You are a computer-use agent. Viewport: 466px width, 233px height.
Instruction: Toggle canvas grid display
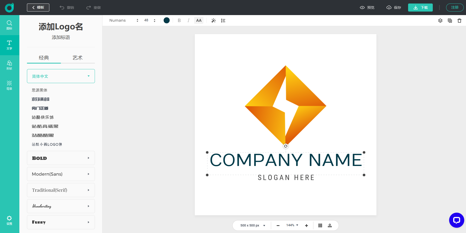[x=320, y=225]
